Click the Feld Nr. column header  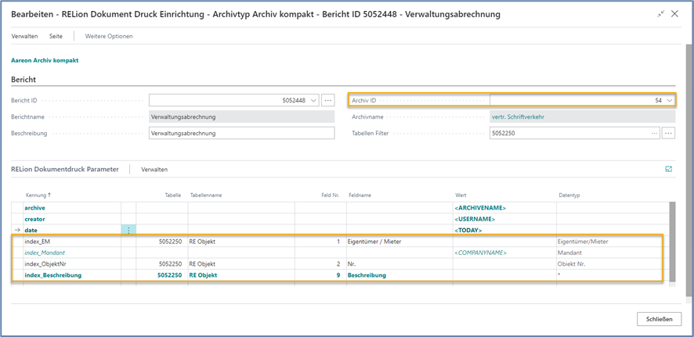331,195
